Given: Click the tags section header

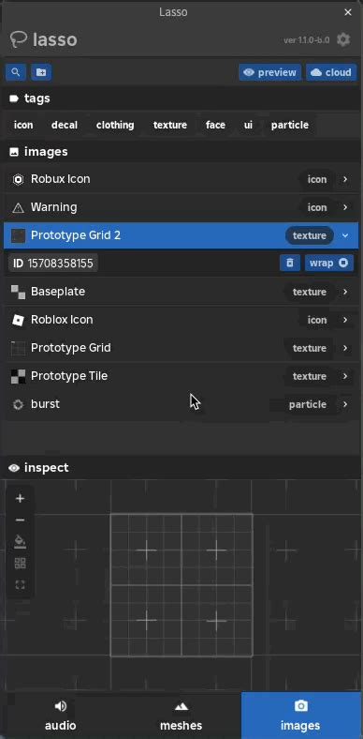Looking at the screenshot, I should [x=181, y=98].
